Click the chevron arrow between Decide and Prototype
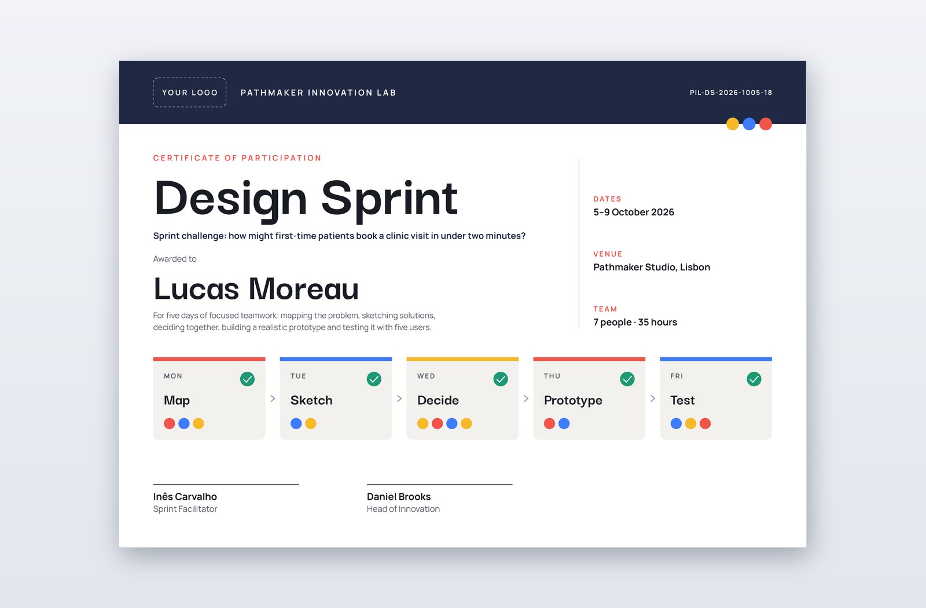This screenshot has width=926, height=608. [526, 398]
